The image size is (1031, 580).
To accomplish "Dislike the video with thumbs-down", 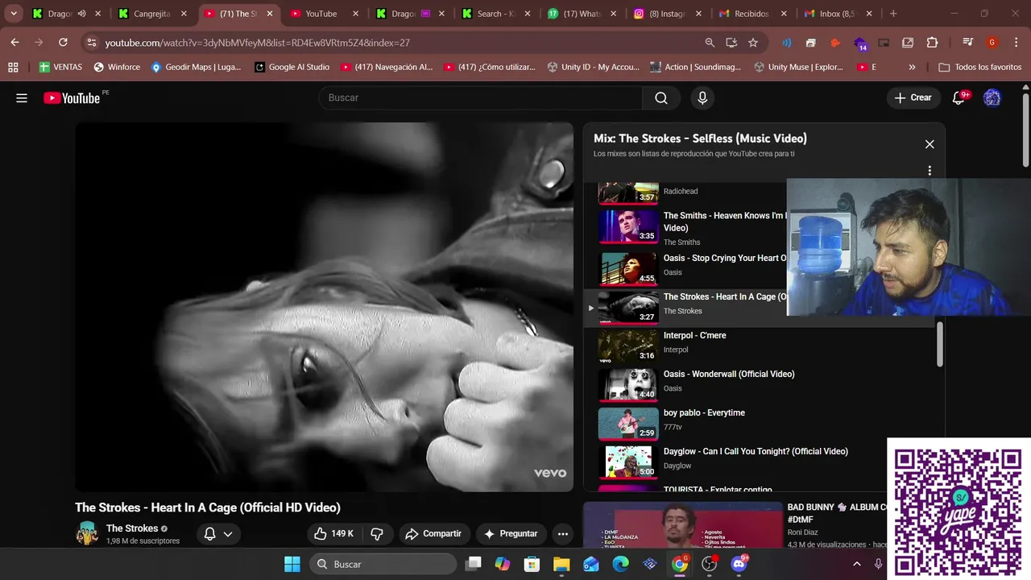I will point(376,533).
